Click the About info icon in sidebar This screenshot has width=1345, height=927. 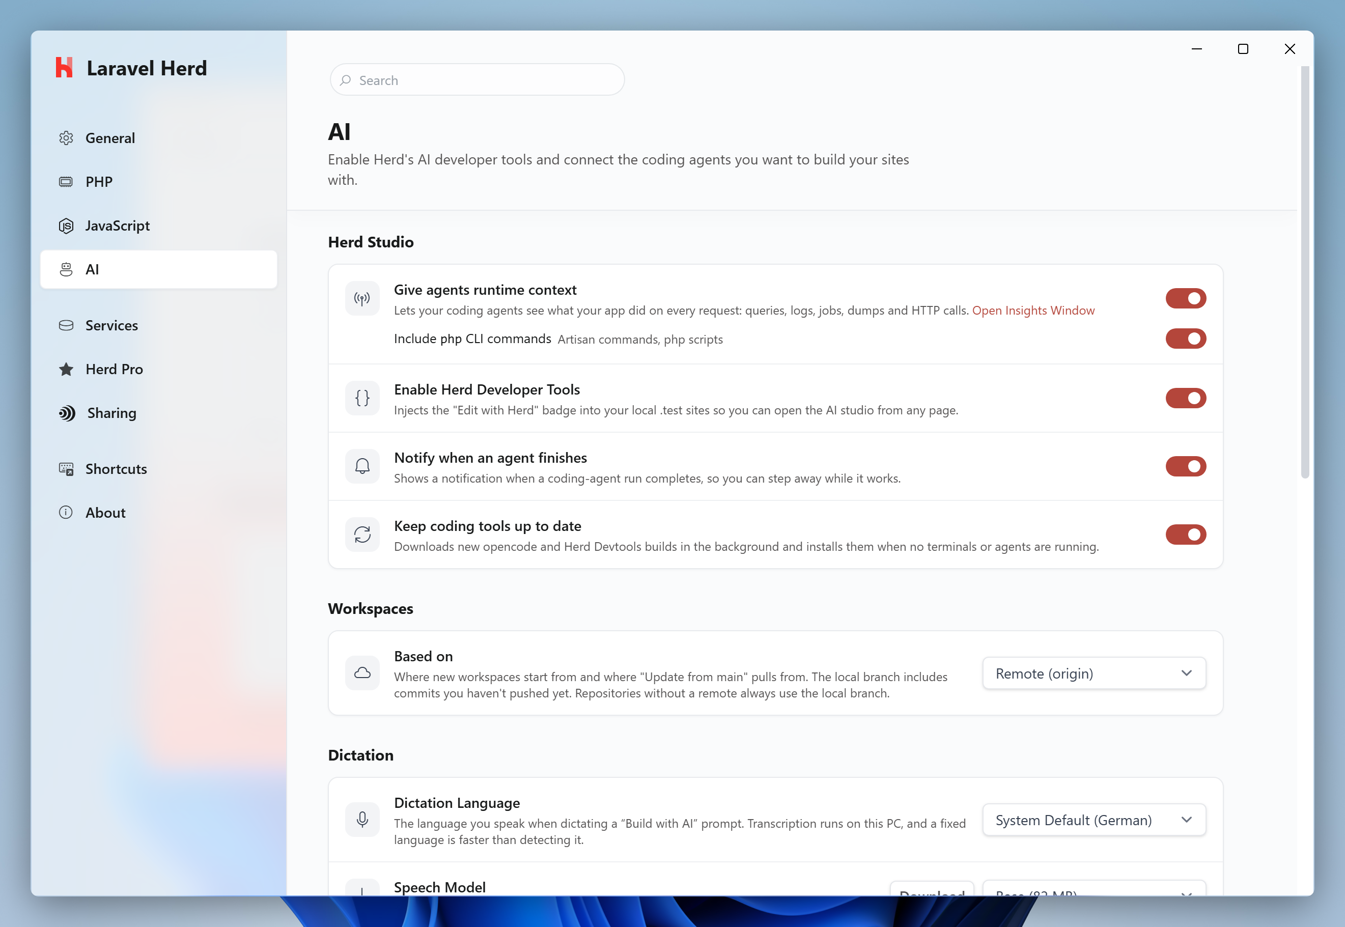point(66,512)
